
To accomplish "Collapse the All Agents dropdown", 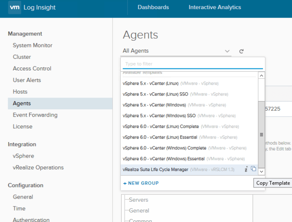I will point(228,51).
